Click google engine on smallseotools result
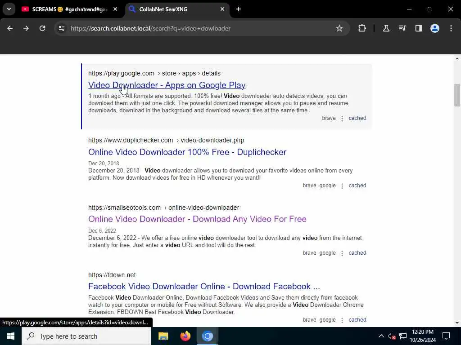This screenshot has height=345, width=461. (x=327, y=253)
